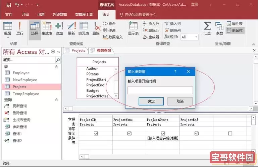Open Property Sheet (属性表)
This screenshot has height=167, width=258.
click(x=235, y=24)
